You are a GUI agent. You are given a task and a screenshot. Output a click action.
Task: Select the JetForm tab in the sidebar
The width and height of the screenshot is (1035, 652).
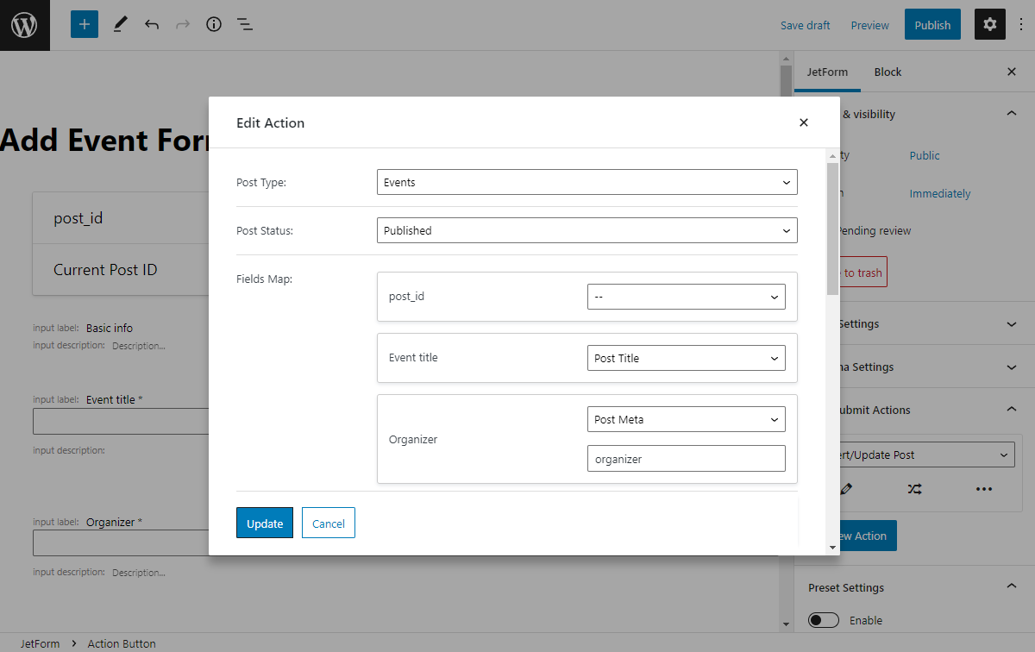pos(827,72)
